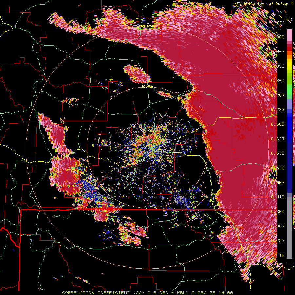Click the 0.307 scale value
Image resolution: width=295 pixels, height=295 pixels.
[278, 226]
